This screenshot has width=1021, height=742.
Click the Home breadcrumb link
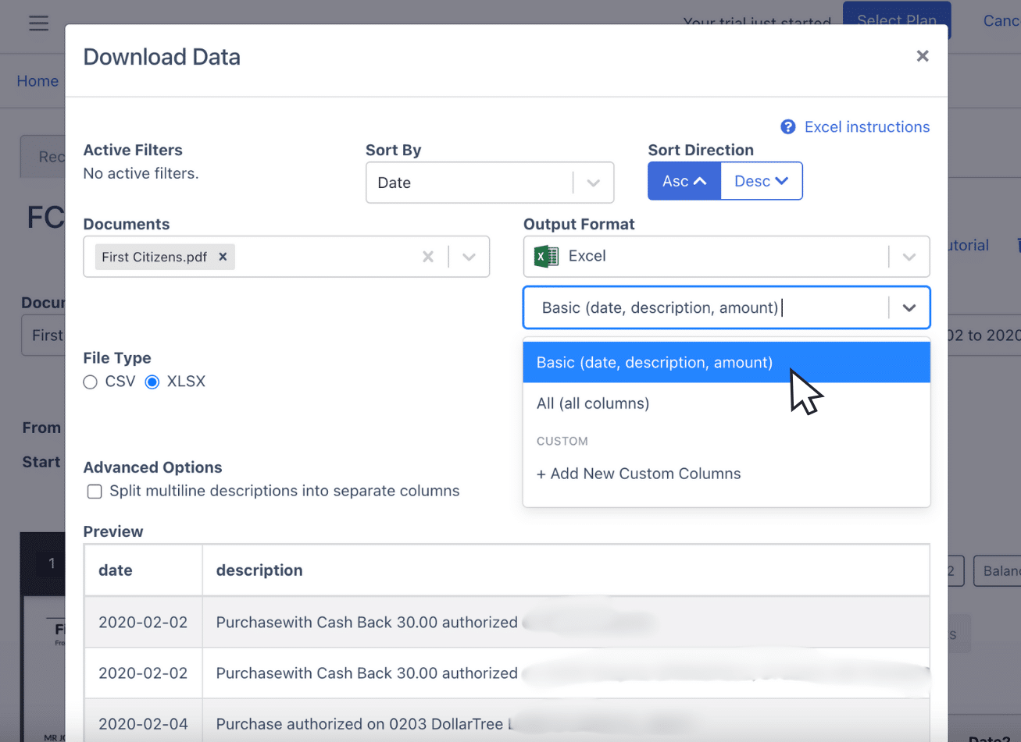(37, 81)
